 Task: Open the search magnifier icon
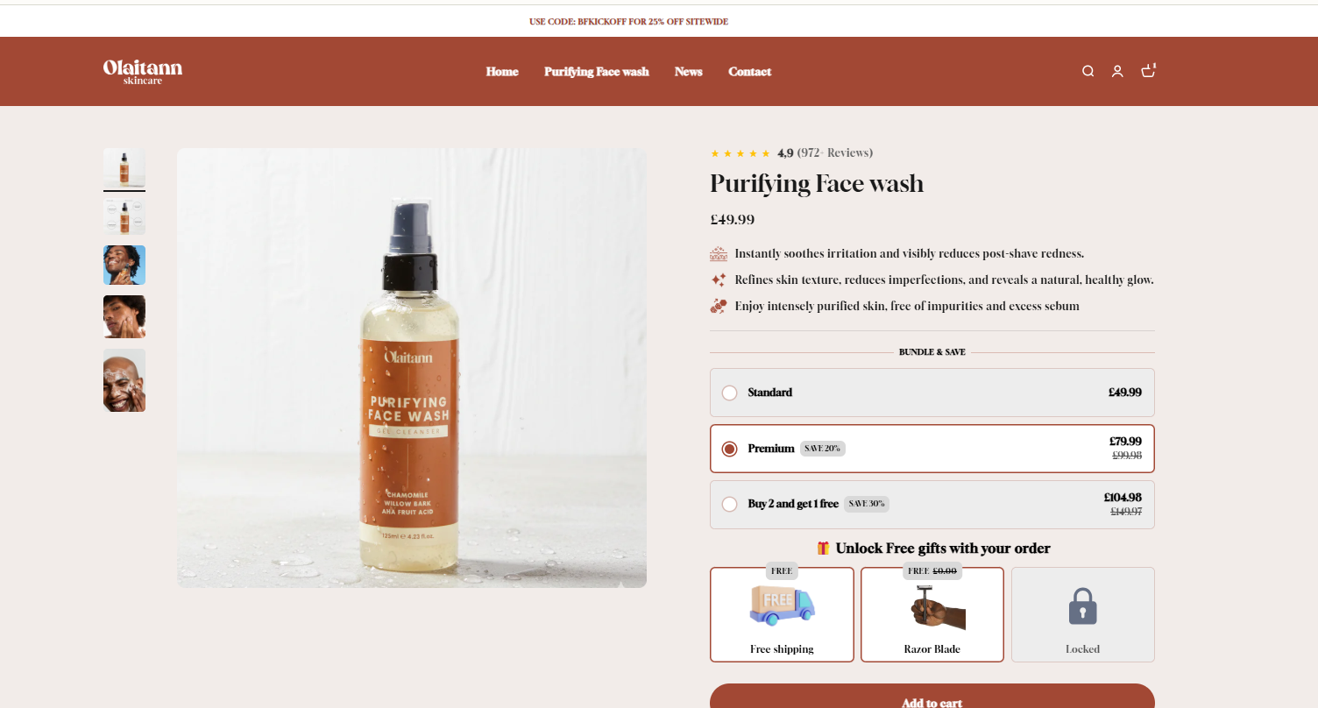pos(1088,71)
